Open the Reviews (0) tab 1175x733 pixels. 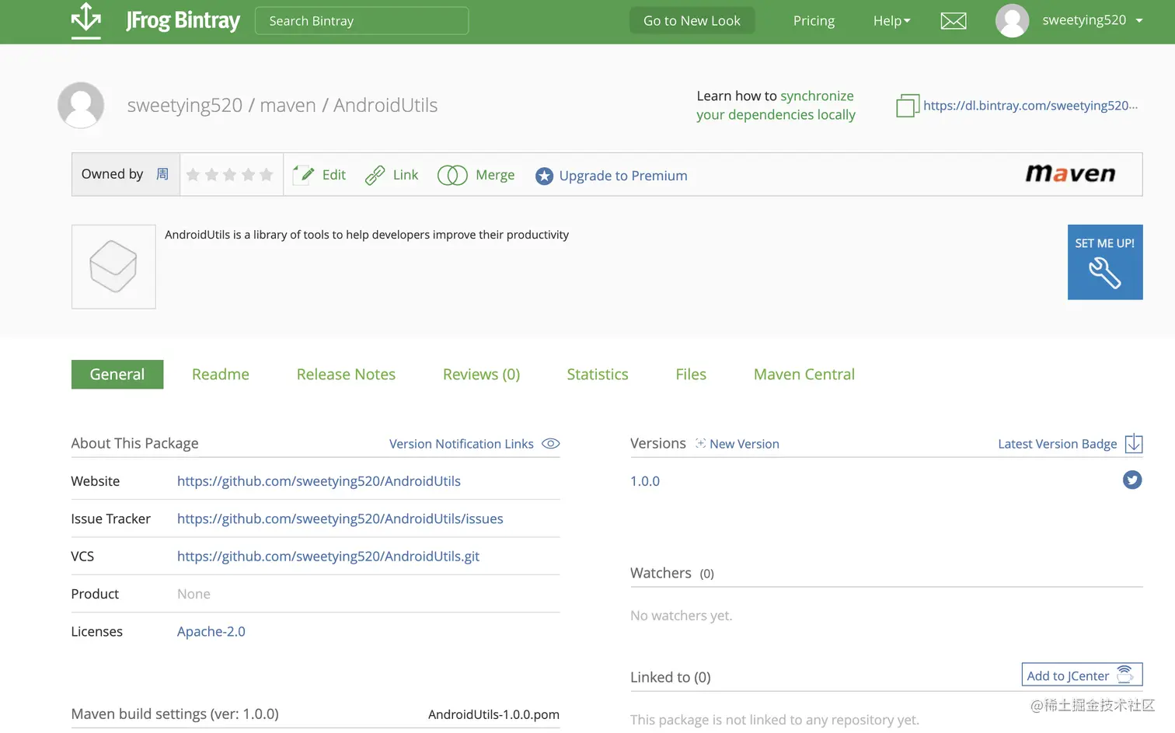click(481, 375)
